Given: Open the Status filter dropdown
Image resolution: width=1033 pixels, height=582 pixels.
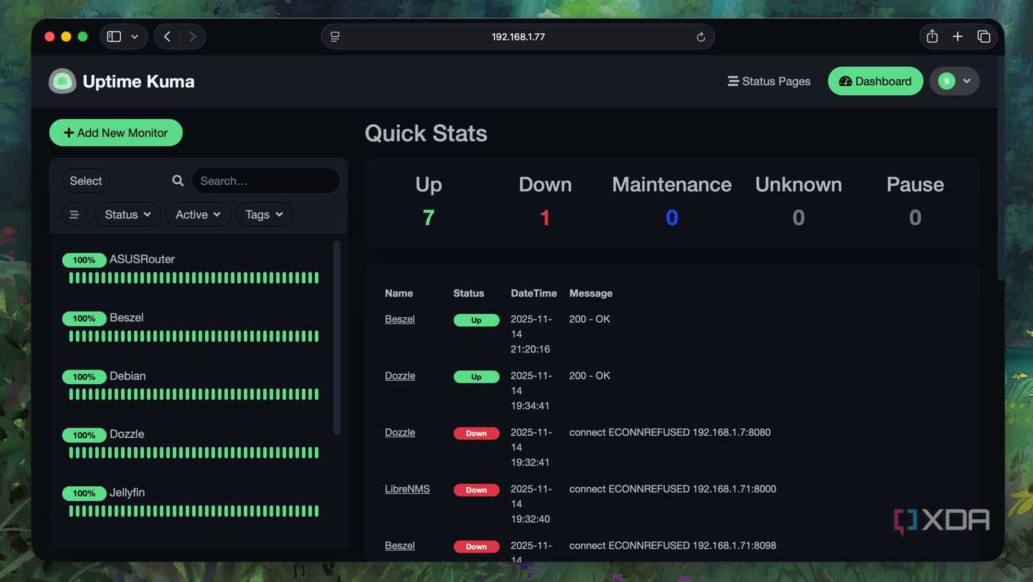Looking at the screenshot, I should coord(128,214).
